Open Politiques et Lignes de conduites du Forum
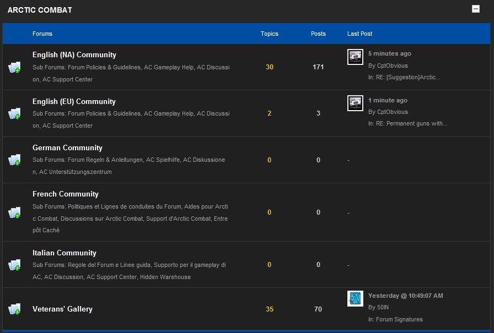The width and height of the screenshot is (494, 333). click(125, 206)
